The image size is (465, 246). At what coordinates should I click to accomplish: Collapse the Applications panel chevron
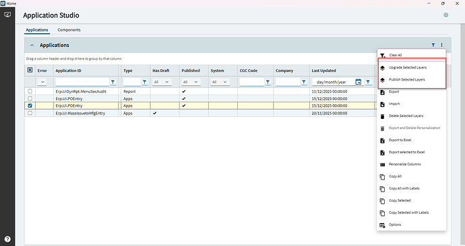32,45
